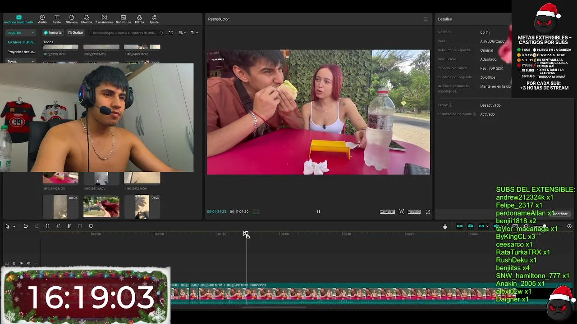Toggle linkage on timeline

click(481, 226)
